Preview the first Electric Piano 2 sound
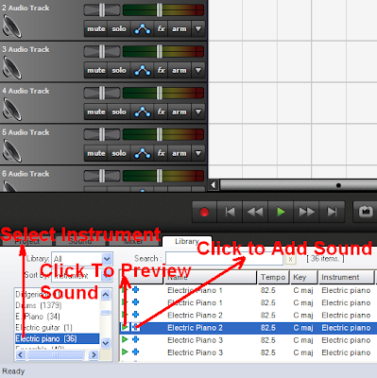Image resolution: width=377 pixels, height=378 pixels. pos(125,315)
